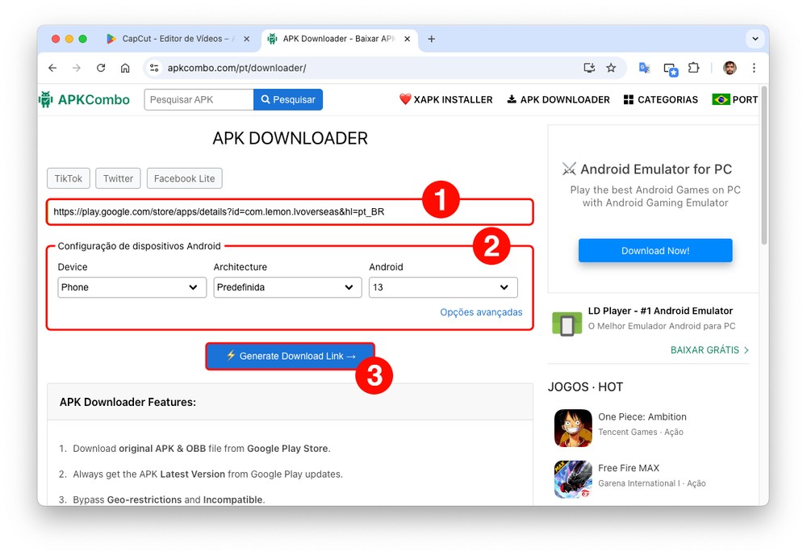Bookmark this page with the star icon
Viewport: 807px width, 556px height.
611,68
